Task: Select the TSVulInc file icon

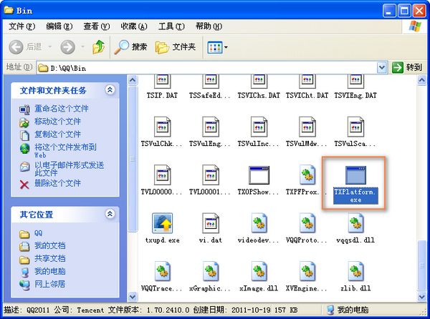Action: click(x=259, y=127)
